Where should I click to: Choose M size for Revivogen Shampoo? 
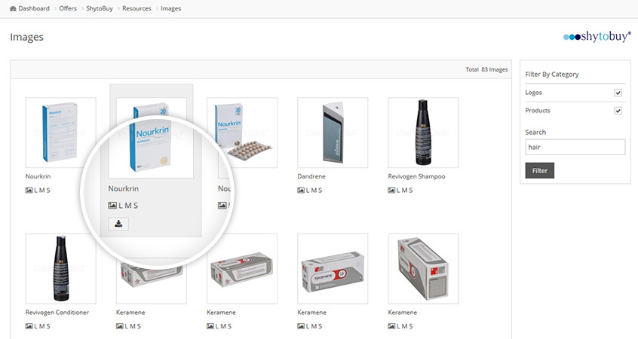pos(404,191)
